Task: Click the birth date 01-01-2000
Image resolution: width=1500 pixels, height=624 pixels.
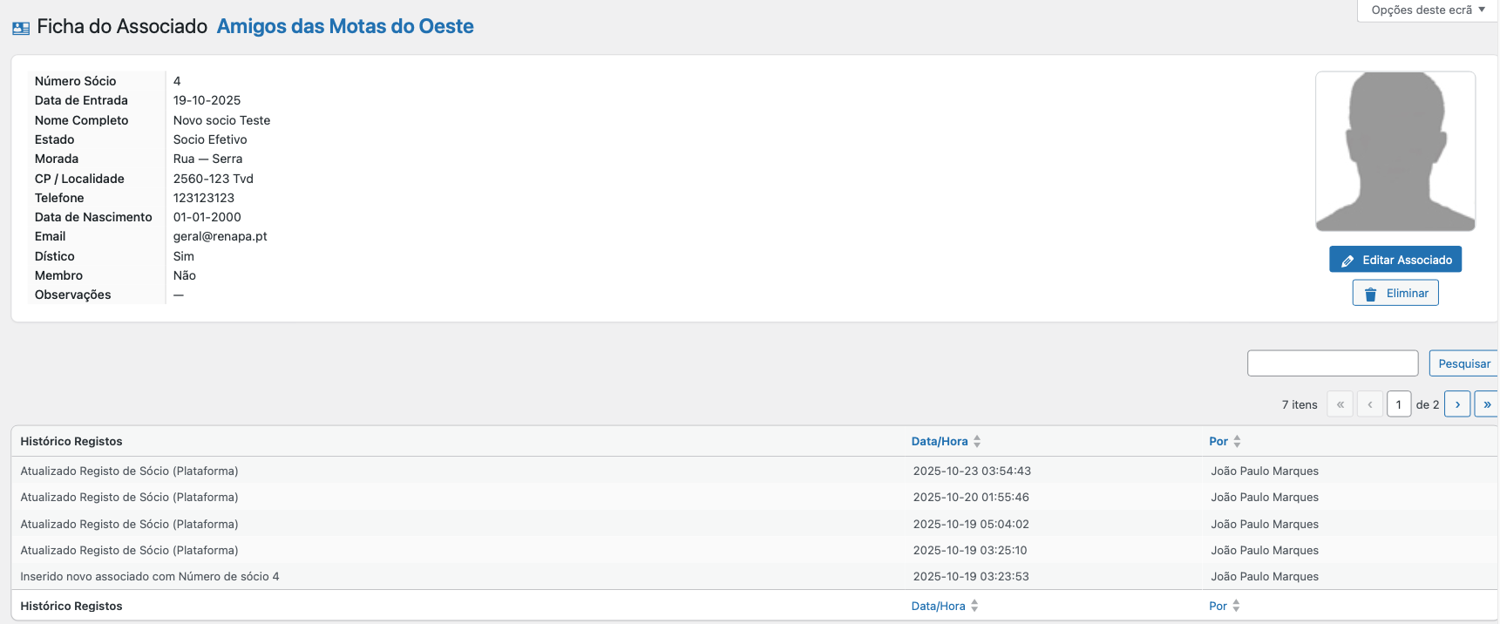Action: pyautogui.click(x=207, y=217)
